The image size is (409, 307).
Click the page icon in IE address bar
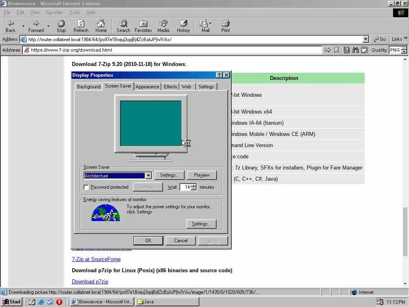click(24, 40)
